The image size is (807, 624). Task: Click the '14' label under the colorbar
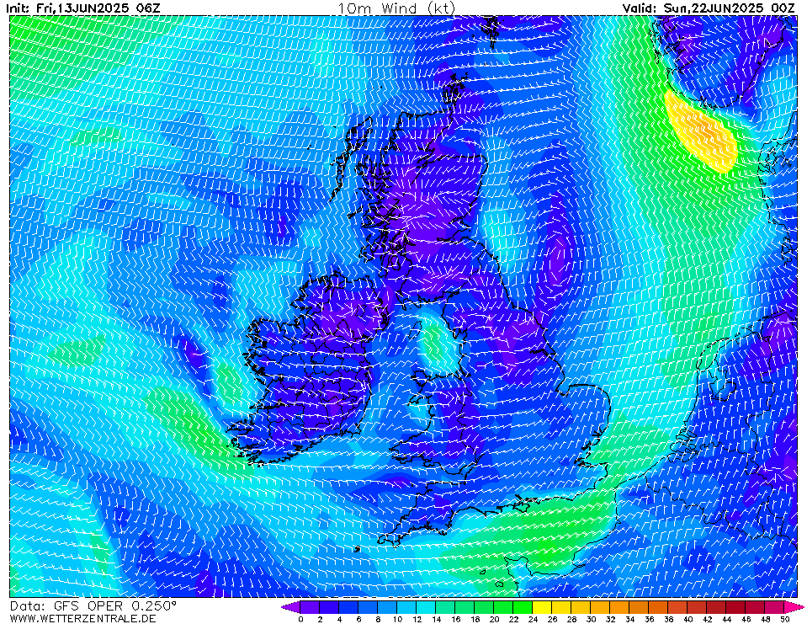[x=436, y=619]
